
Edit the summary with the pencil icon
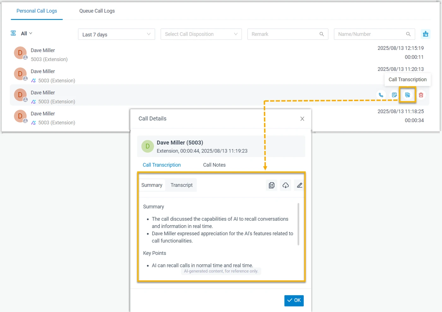[299, 185]
